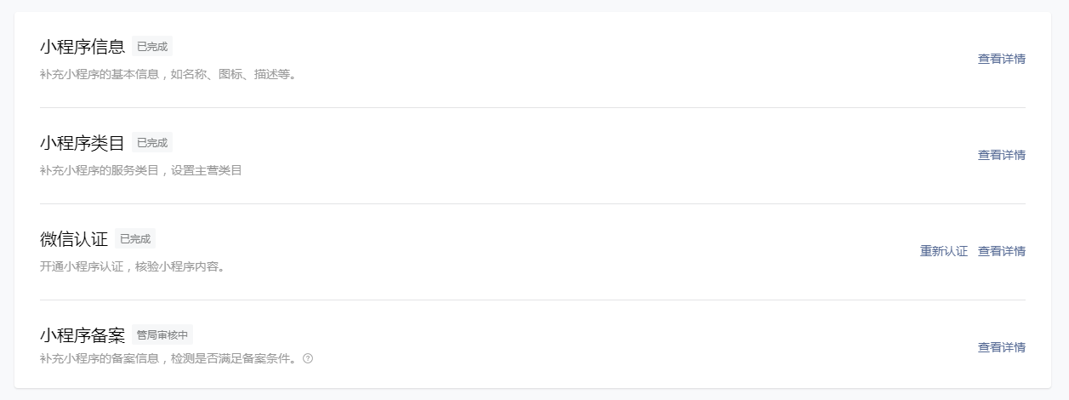Click the 已完成 badge next to 小程序信息
This screenshot has width=1069, height=400.
[x=152, y=47]
